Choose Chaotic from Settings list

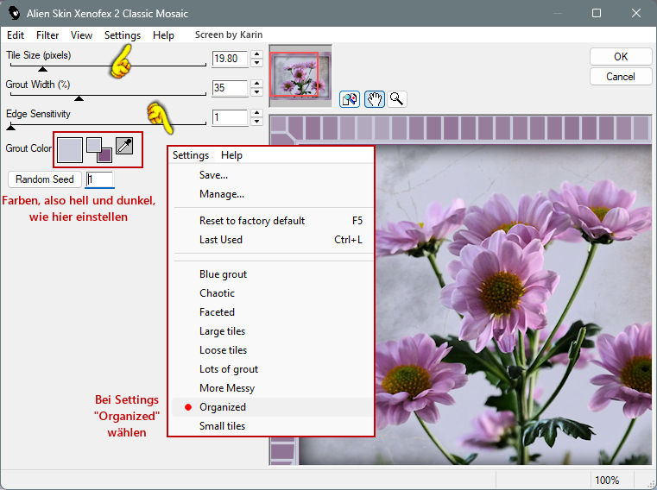pos(217,293)
